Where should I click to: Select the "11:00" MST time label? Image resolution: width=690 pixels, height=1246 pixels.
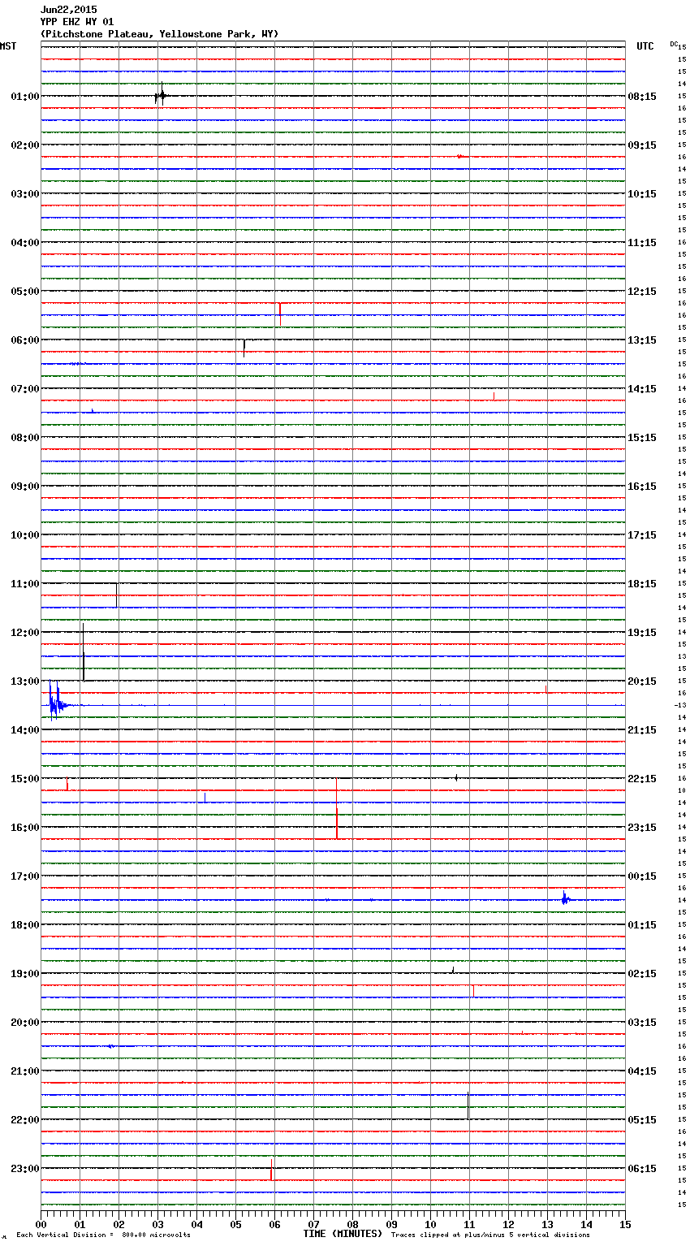point(25,584)
